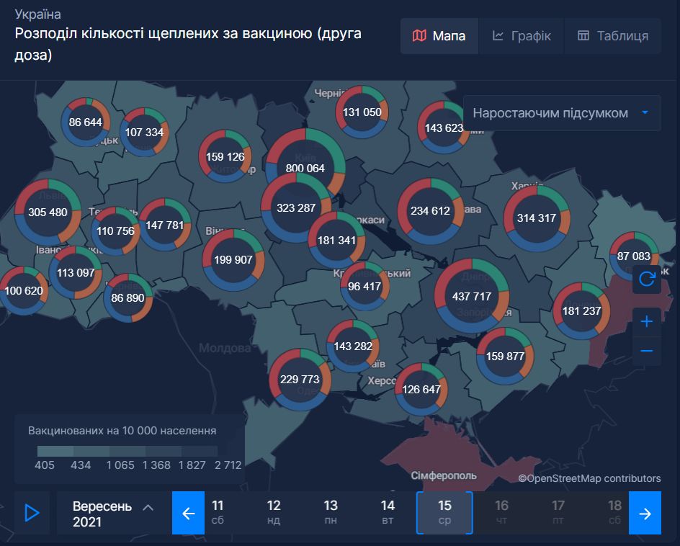Image resolution: width=680 pixels, height=546 pixels.
Task: Click the vaccination density legend color bar
Action: click(x=127, y=451)
